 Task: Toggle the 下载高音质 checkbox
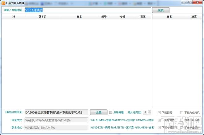(159, 120)
